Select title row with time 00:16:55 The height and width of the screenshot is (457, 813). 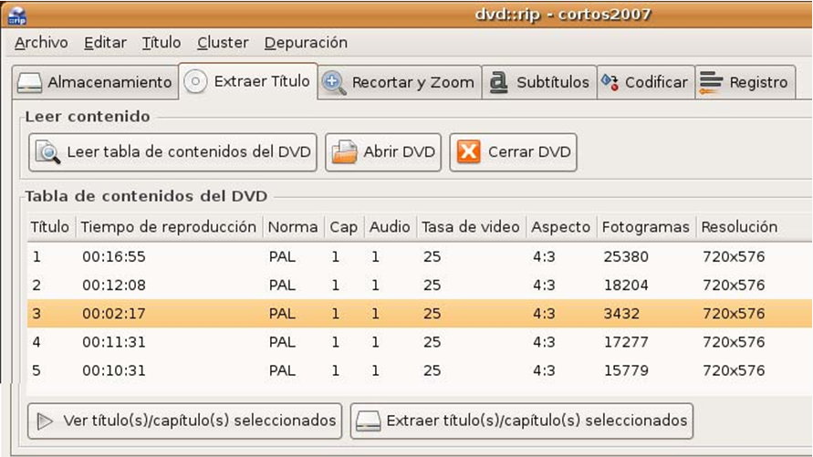(x=420, y=256)
